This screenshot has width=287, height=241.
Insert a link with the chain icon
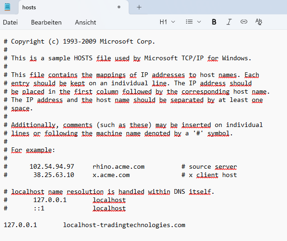tap(244, 22)
